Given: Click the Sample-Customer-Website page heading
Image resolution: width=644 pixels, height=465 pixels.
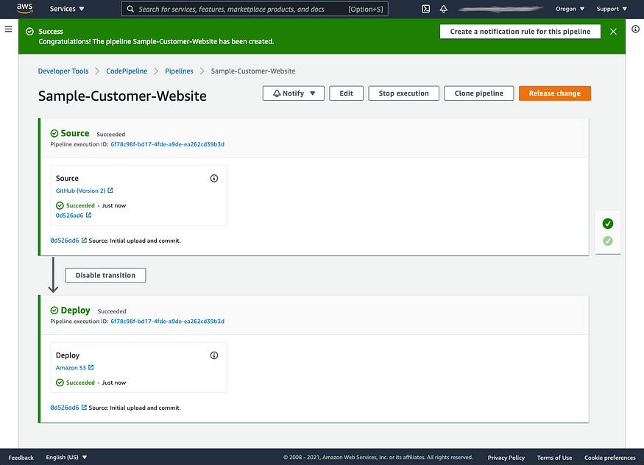Looking at the screenshot, I should pyautogui.click(x=122, y=96).
